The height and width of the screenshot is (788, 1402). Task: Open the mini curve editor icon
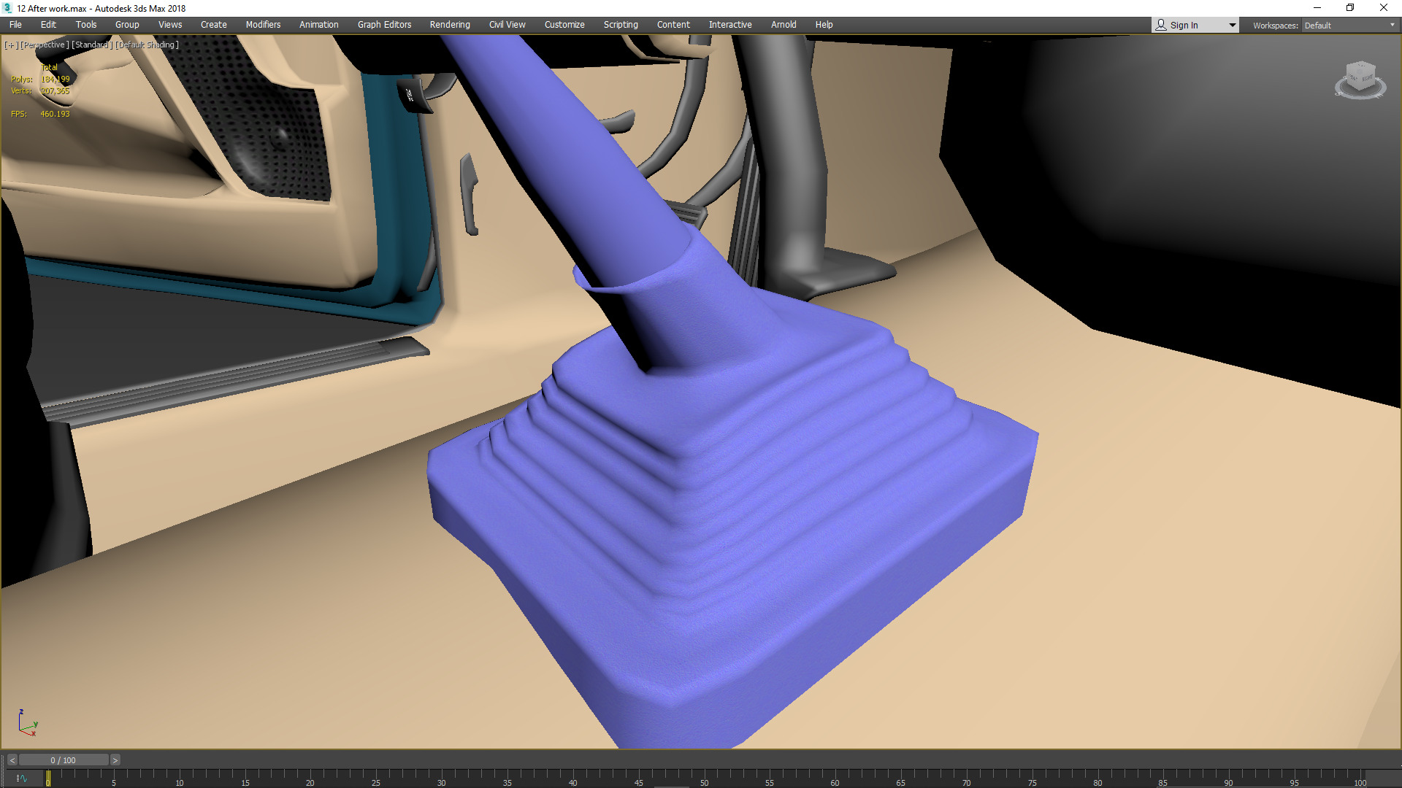pos(21,779)
